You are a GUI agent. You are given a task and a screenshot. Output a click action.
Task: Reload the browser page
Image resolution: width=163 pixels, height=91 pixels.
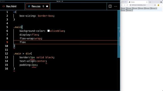[127, 5]
